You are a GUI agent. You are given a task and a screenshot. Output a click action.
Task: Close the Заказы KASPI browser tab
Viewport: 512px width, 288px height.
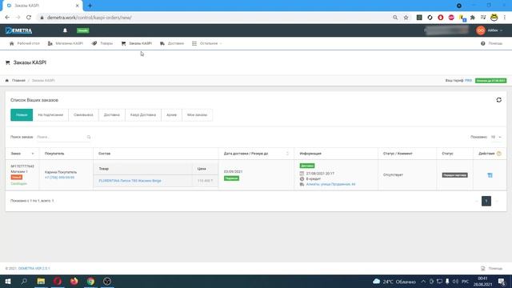click(78, 6)
